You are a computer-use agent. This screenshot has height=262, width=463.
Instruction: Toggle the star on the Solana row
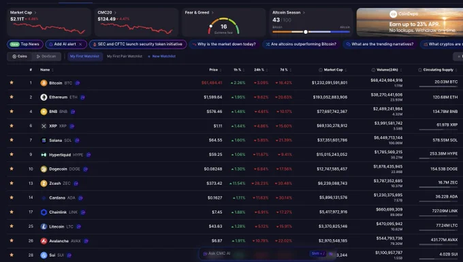click(x=12, y=140)
